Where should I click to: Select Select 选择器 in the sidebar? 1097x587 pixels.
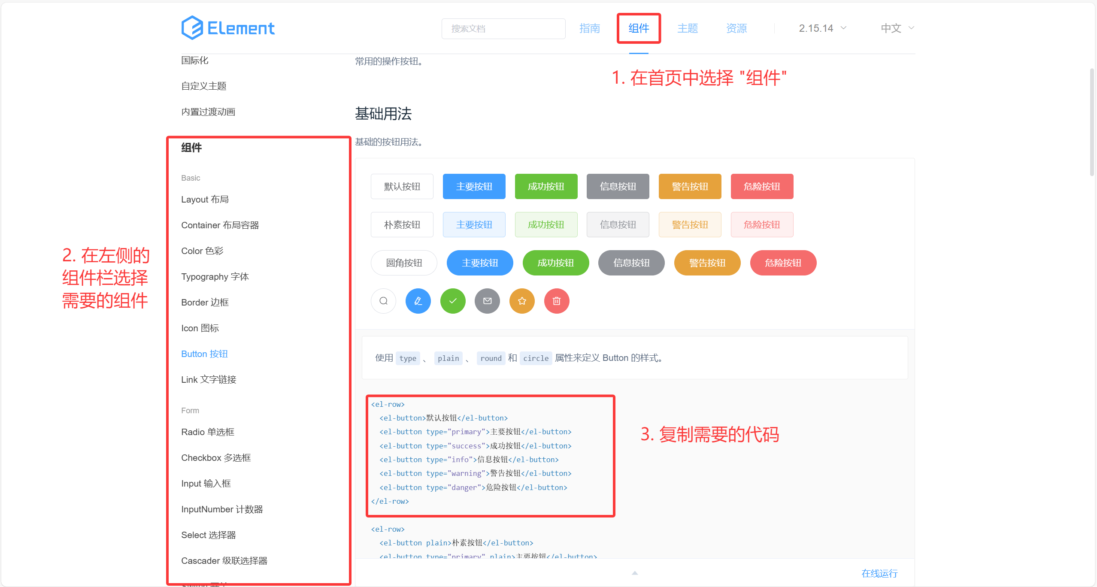point(209,535)
